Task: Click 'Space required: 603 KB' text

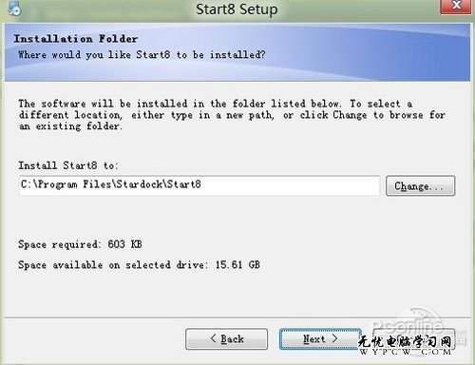Action: pos(80,244)
